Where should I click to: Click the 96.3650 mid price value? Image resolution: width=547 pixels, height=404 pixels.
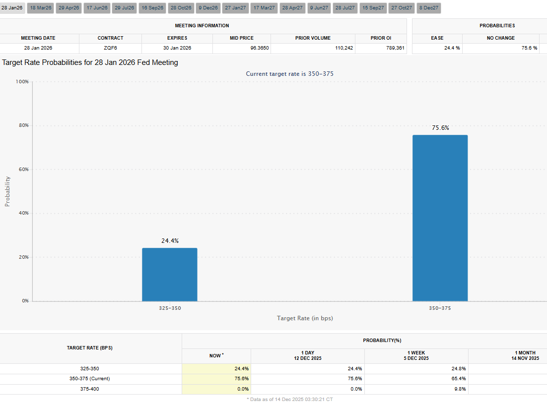260,48
